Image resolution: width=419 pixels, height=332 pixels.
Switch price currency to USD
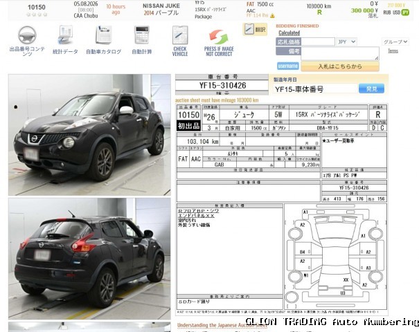pyautogui.click(x=396, y=12)
